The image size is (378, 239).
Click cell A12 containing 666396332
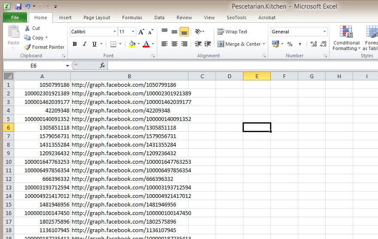click(x=42, y=179)
